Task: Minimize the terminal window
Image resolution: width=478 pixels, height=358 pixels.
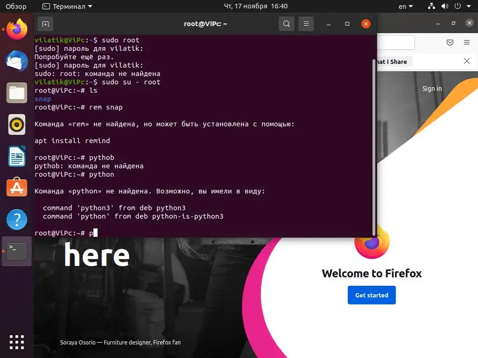Action: [329, 24]
